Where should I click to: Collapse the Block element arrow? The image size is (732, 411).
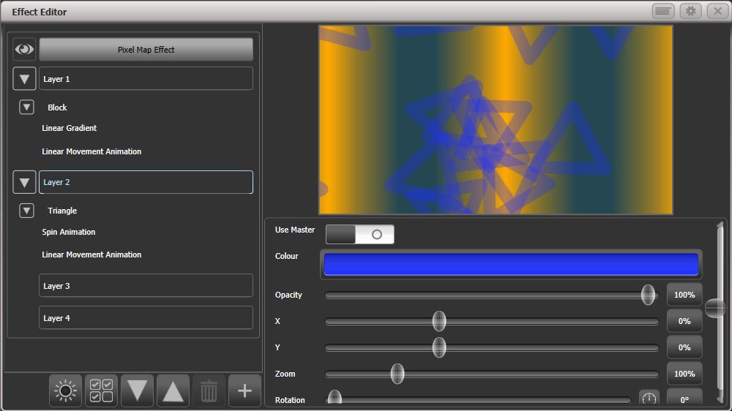[x=26, y=108]
